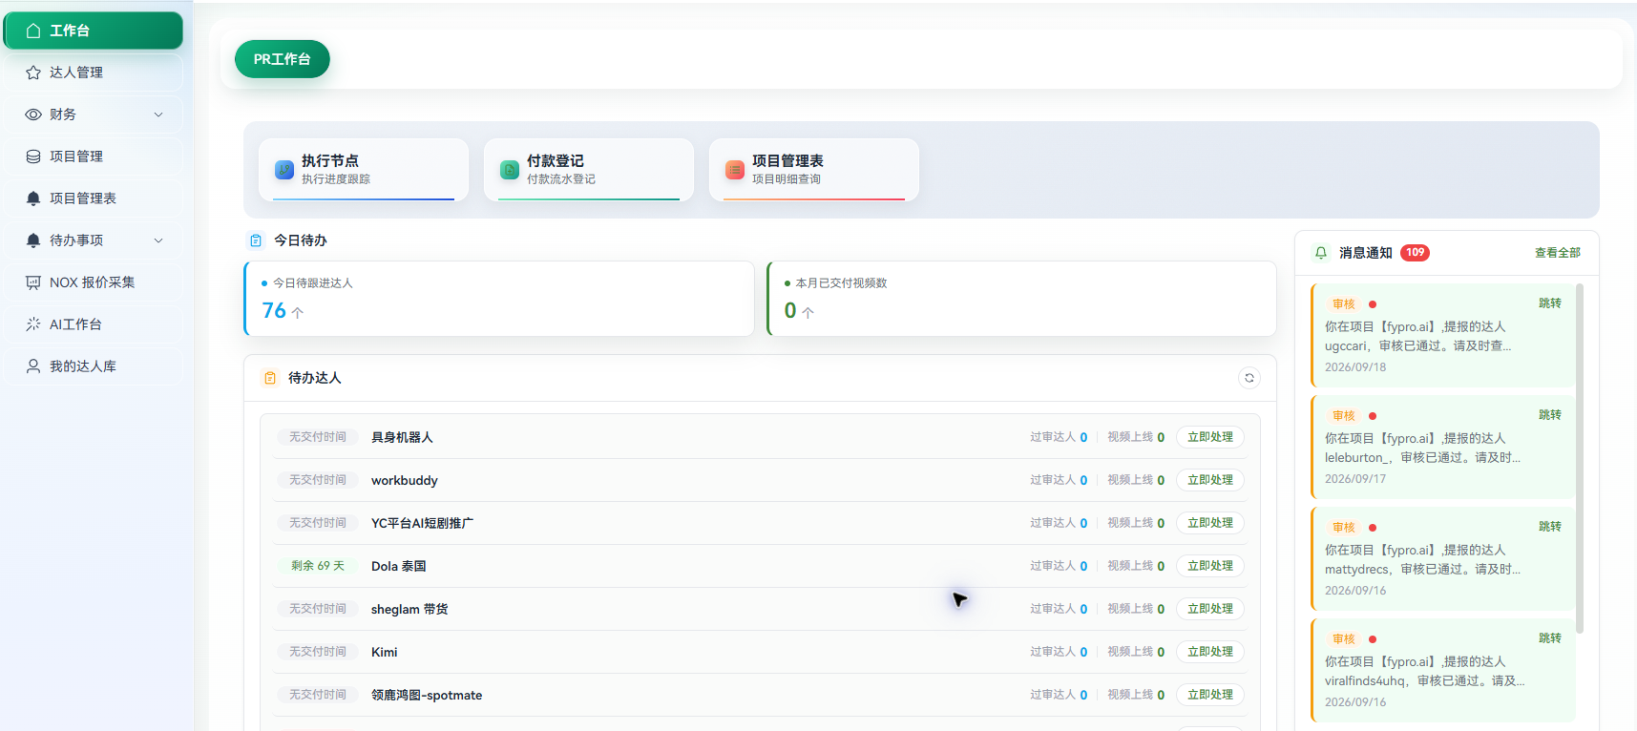Click 立即处理 for 具身机器人
1637x731 pixels.
tap(1209, 437)
